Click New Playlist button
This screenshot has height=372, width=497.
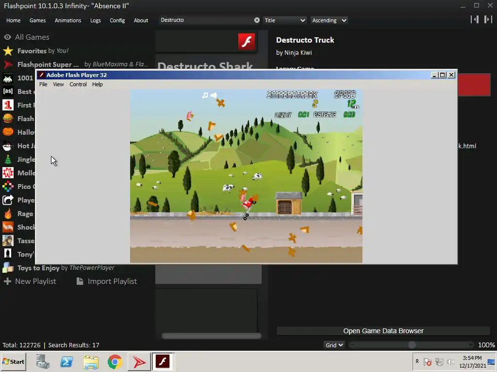(30, 281)
